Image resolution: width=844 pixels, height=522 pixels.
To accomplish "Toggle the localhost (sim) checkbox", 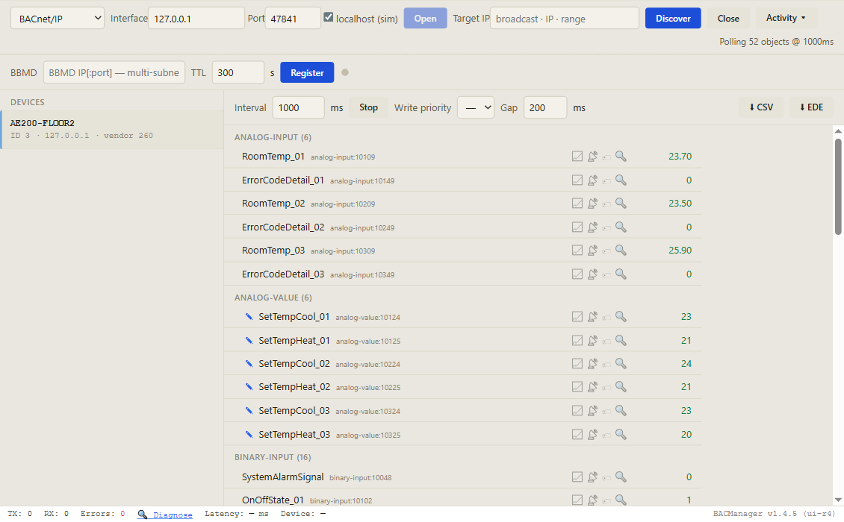I will pyautogui.click(x=329, y=17).
